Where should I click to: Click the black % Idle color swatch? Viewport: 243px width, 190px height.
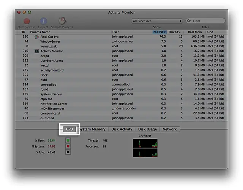[x=68, y=152]
